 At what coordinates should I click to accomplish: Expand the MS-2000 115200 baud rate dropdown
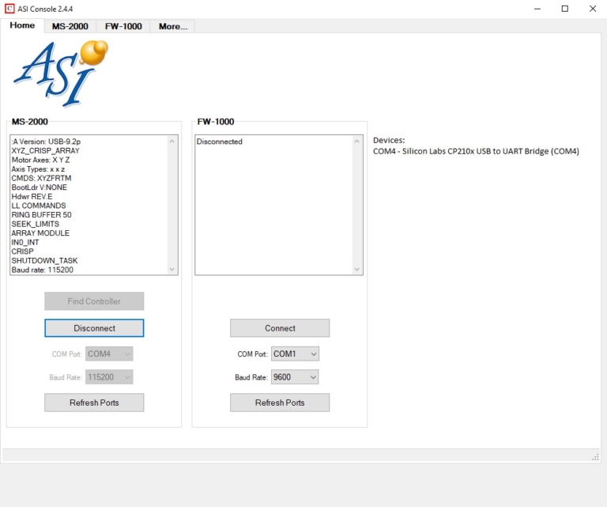[x=109, y=376]
